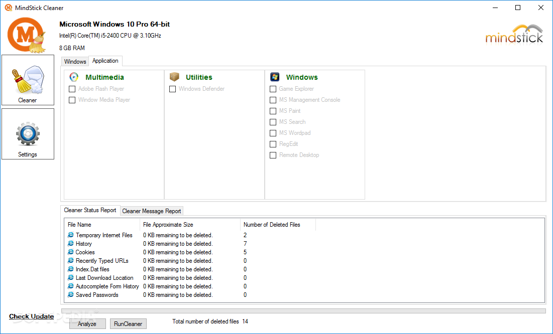Switch to the Windows tab

(75, 61)
